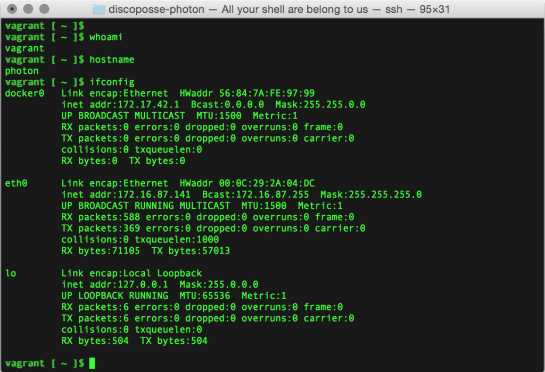Click the eth0 interface name

click(16, 183)
